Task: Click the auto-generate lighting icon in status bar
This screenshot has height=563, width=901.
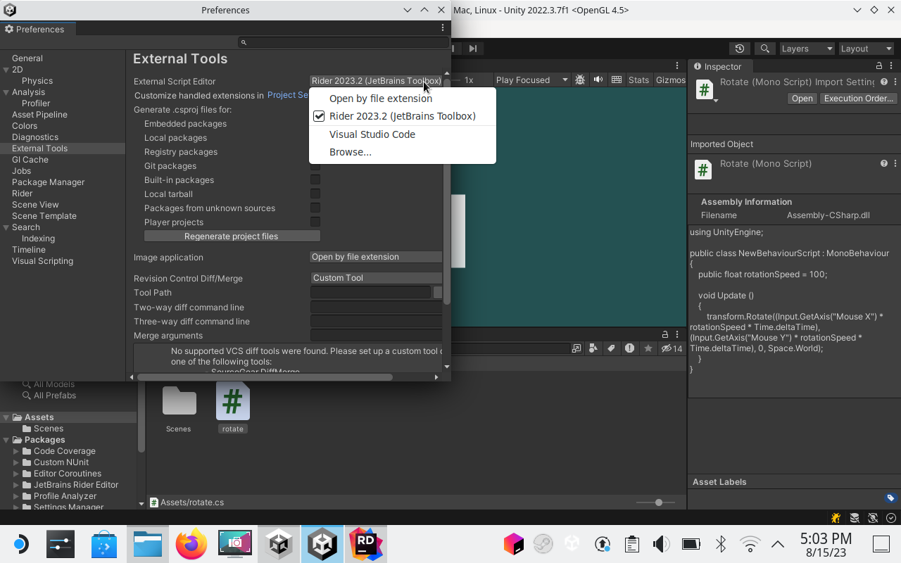Action: pyautogui.click(x=873, y=518)
